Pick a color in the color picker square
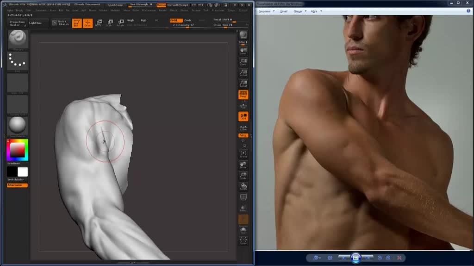 (17, 150)
